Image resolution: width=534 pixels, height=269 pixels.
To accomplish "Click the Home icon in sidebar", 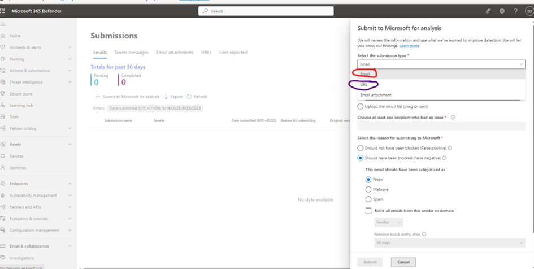I will tap(3, 36).
